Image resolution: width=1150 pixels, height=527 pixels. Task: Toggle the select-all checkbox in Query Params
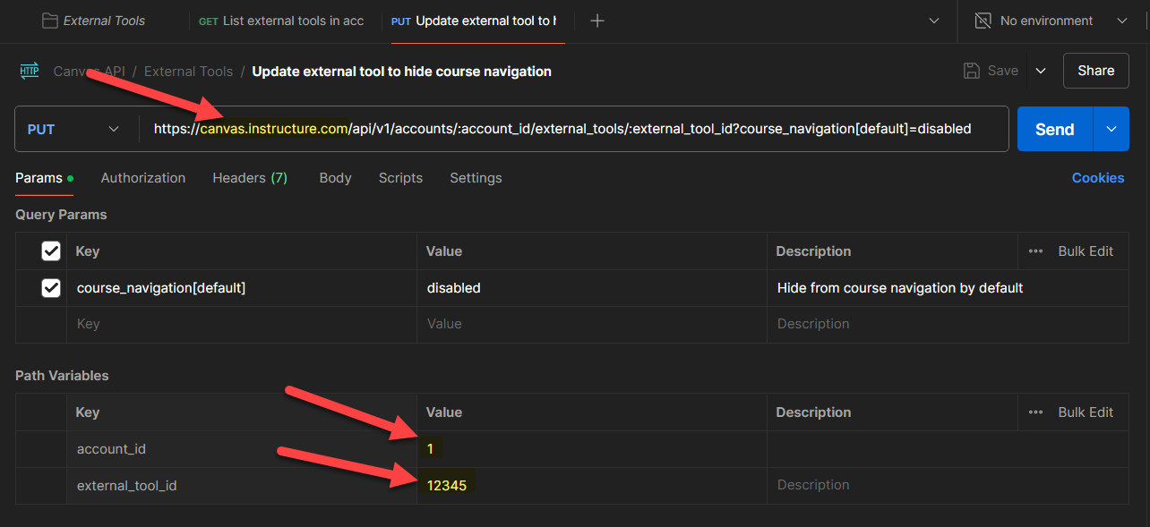[51, 251]
